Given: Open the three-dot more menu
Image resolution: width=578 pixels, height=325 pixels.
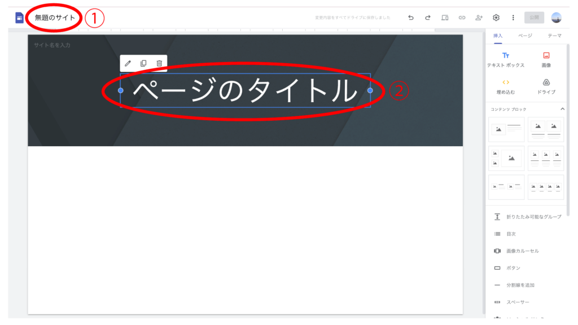Looking at the screenshot, I should pos(513,17).
